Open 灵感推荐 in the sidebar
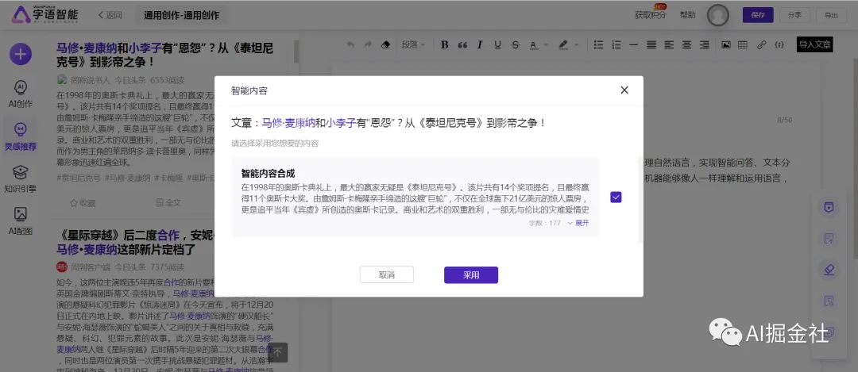Image resolution: width=858 pixels, height=372 pixels. (x=20, y=136)
